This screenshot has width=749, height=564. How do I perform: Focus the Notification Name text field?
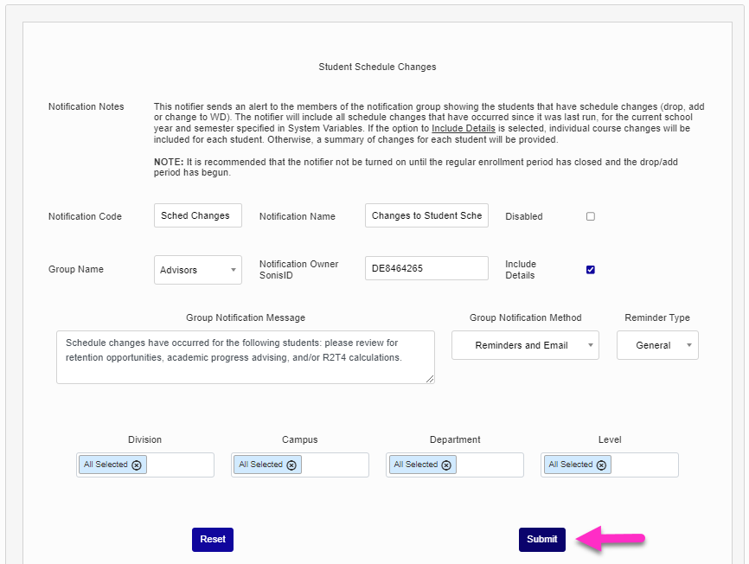pyautogui.click(x=426, y=215)
